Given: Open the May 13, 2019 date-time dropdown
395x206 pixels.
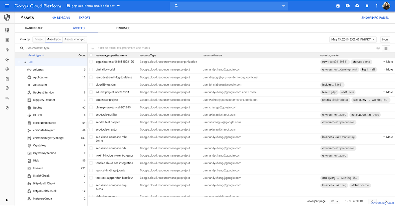Looking at the screenshot, I should click(x=353, y=39).
